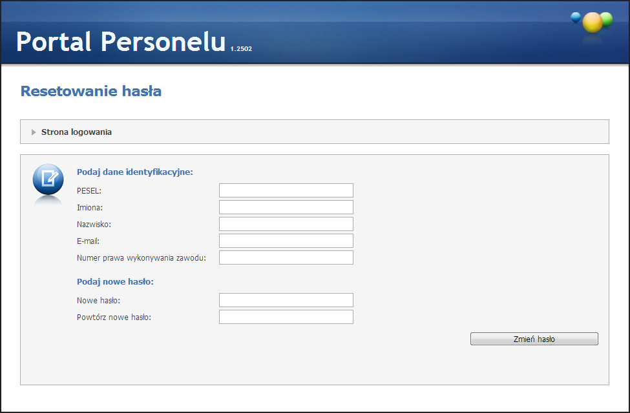630x413 pixels.
Task: Click the Podaj dane identyfikacyjne section heading
Action: click(x=135, y=172)
